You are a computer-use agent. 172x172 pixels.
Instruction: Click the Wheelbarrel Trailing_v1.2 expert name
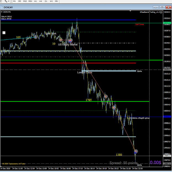pos(150,12)
